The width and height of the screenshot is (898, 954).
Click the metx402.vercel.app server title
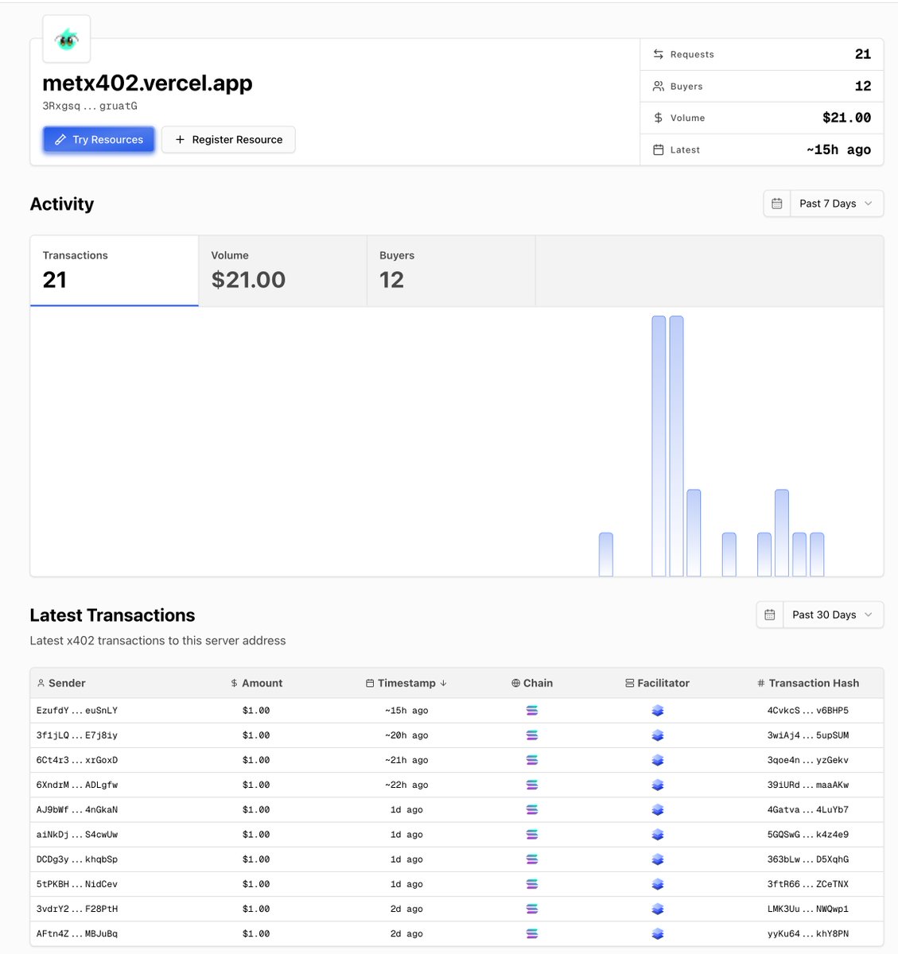pos(147,83)
